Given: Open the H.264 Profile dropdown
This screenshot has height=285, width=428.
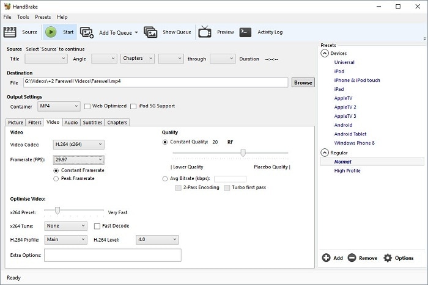Looking at the screenshot, I should point(66,239).
